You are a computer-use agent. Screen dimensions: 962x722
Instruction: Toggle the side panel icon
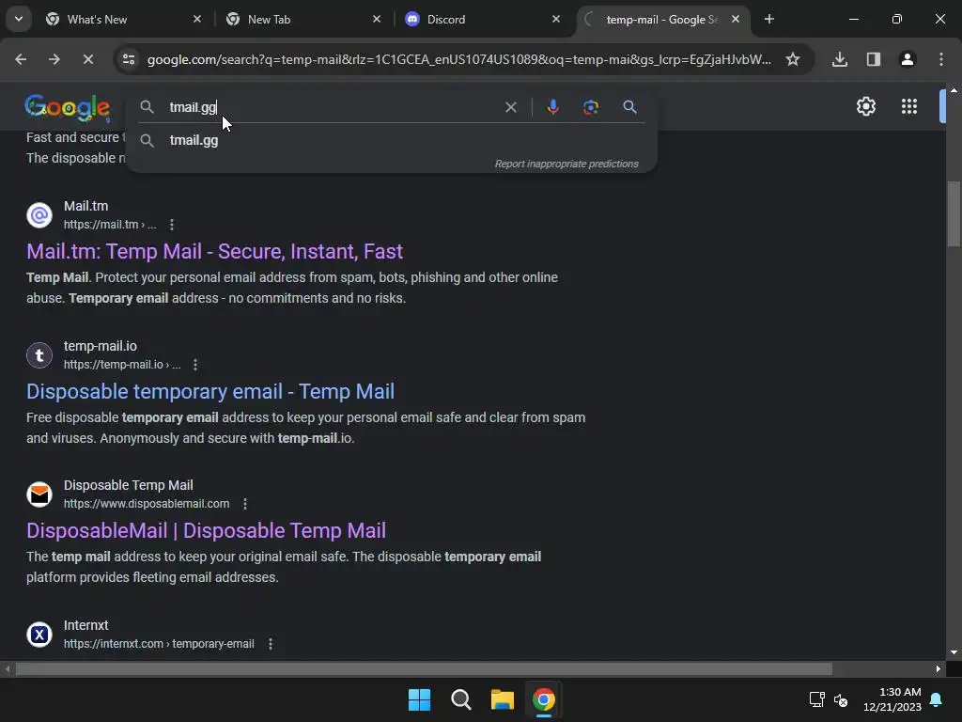pos(873,59)
